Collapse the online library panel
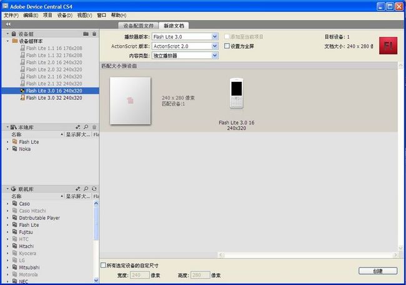Image resolution: width=406 pixels, height=285 pixels. 7,189
